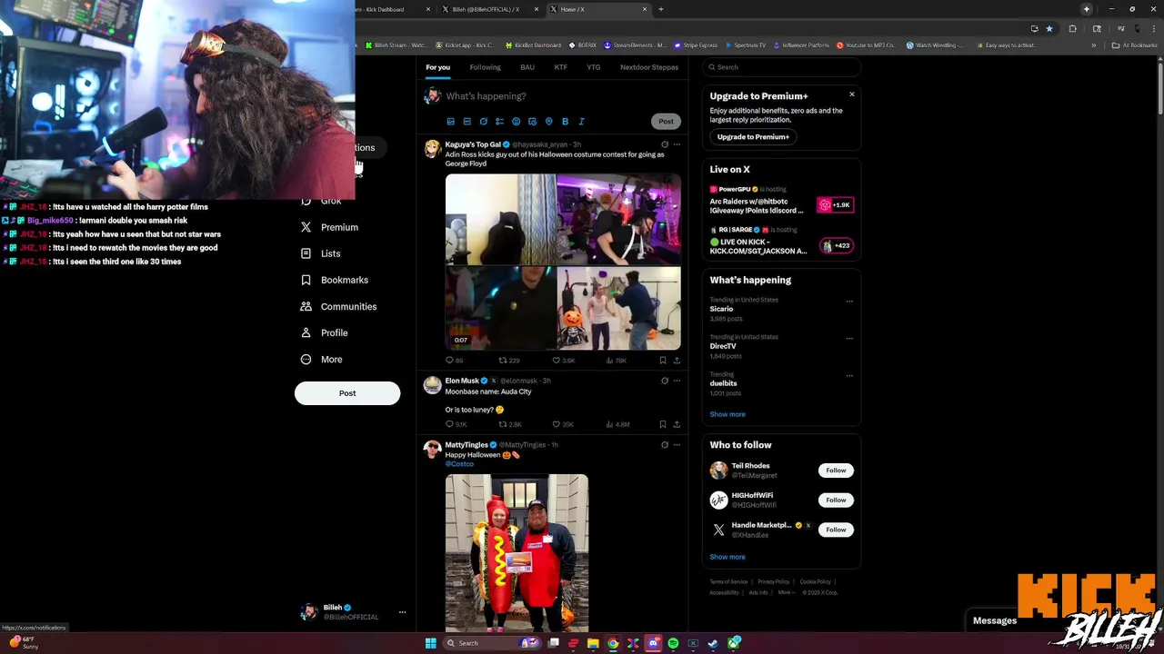Follow HIGHoffWiFi
This screenshot has width=1164, height=654.
836,500
